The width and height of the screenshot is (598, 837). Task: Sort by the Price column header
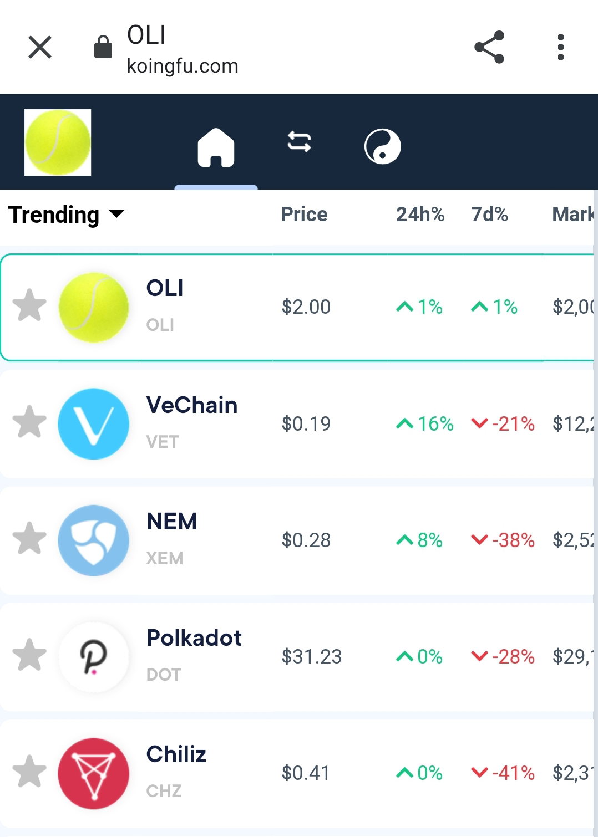[x=304, y=215]
